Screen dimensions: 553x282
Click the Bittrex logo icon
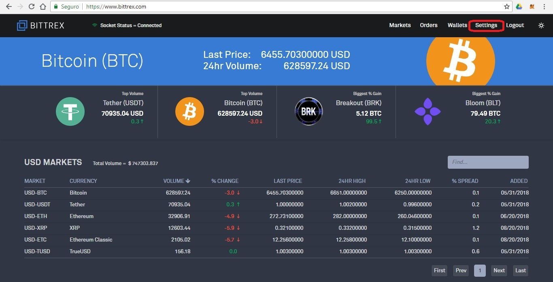22,25
